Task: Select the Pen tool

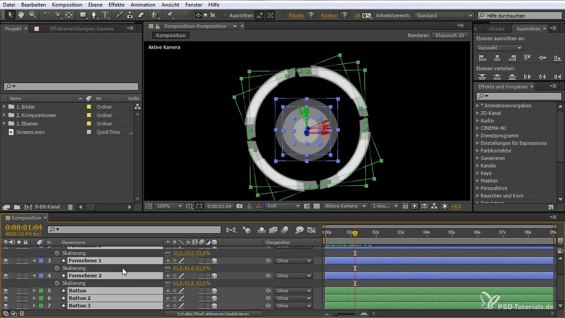Action: [x=94, y=15]
